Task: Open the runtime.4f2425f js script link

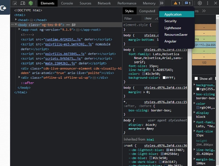Action: coord(63,40)
